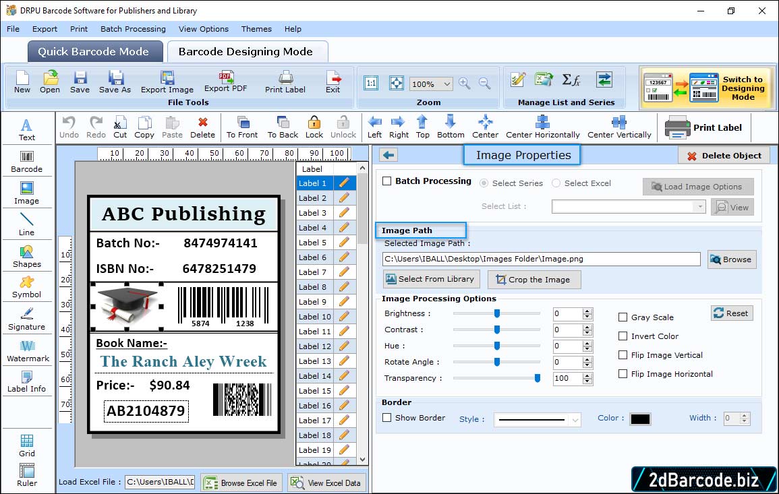Image resolution: width=779 pixels, height=494 pixels.
Task: Send object To Back
Action: click(x=283, y=127)
